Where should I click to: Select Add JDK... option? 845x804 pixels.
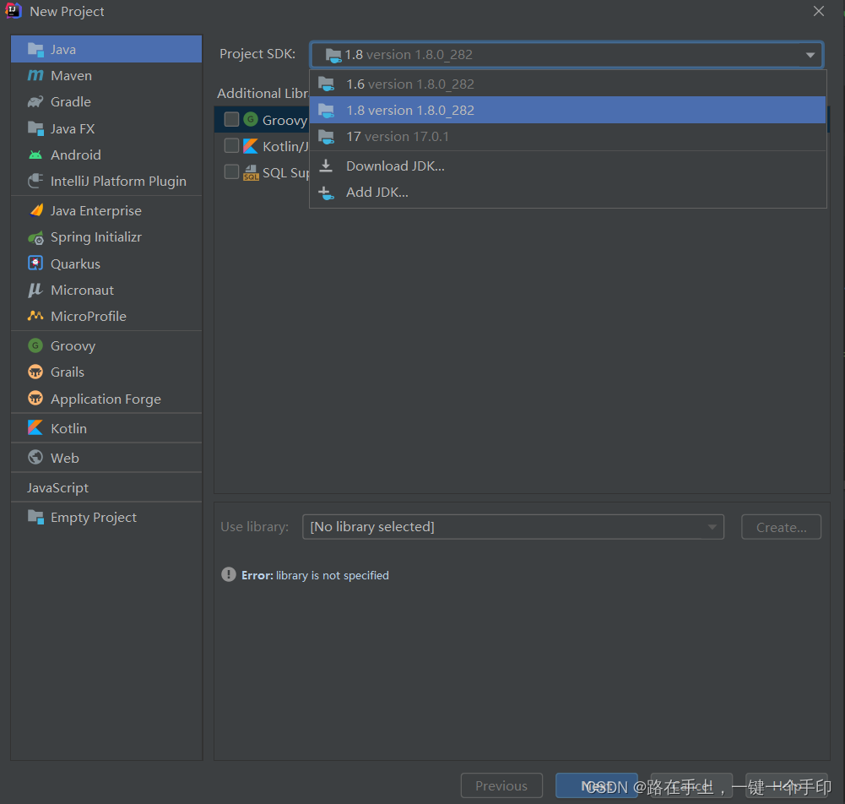[567, 193]
